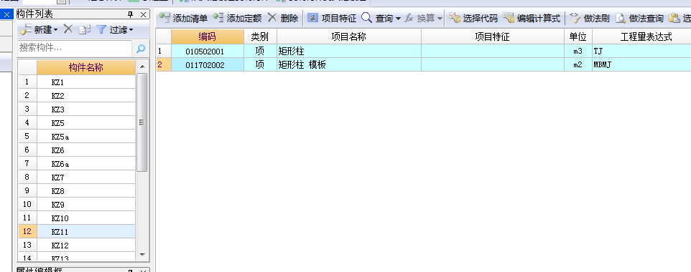The height and width of the screenshot is (272, 691).
Task: Pin the 构件列表 panel
Action: coord(131,14)
